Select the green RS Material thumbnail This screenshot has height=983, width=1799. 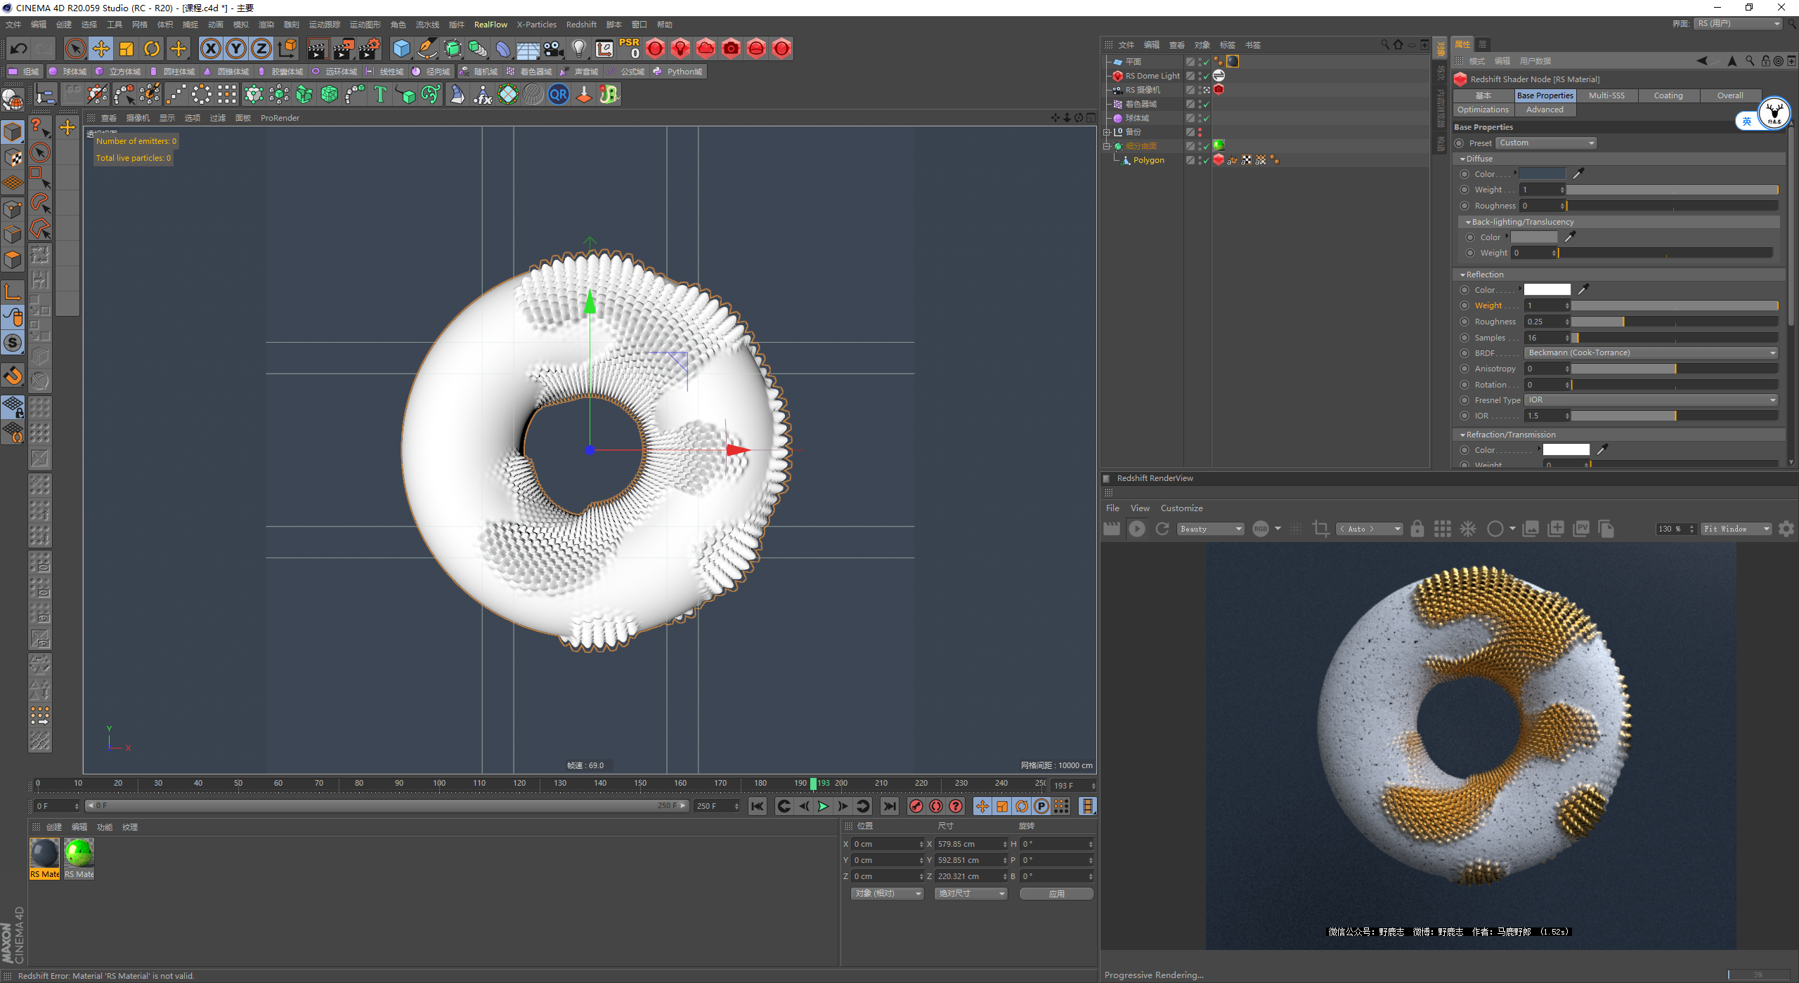(x=79, y=854)
